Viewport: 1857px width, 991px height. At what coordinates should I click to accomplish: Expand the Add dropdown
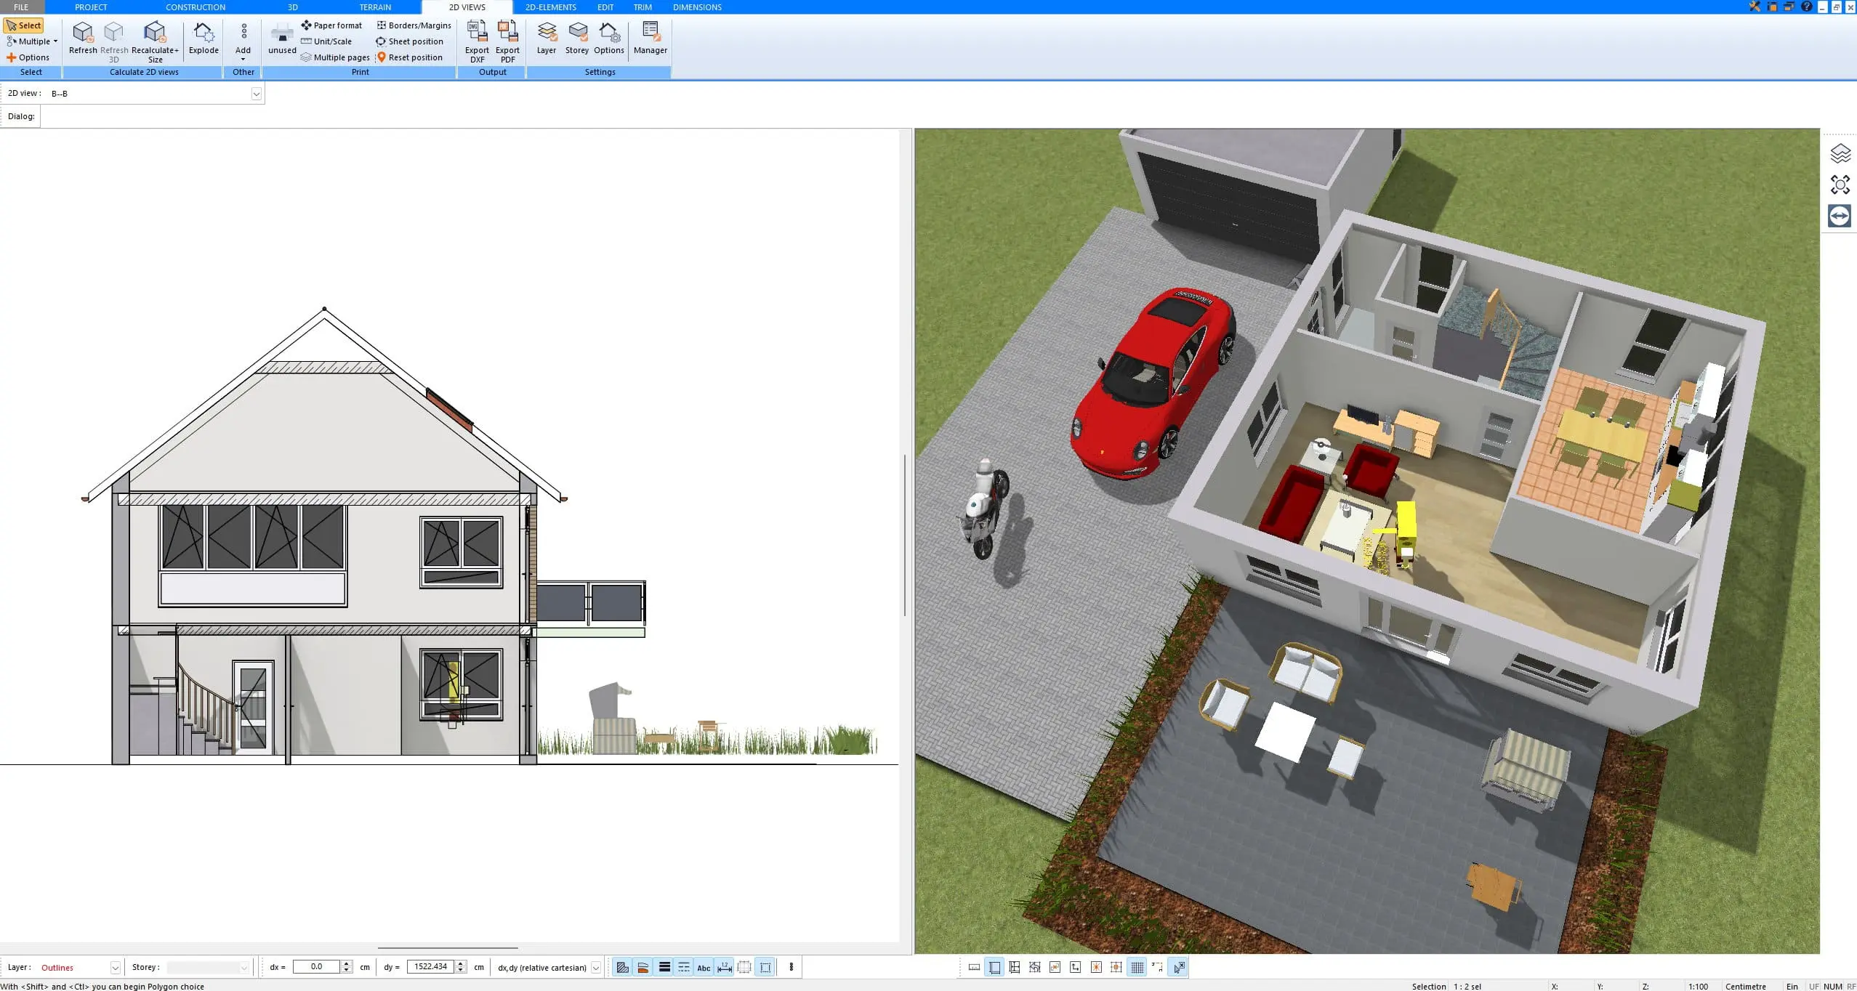pos(243,59)
